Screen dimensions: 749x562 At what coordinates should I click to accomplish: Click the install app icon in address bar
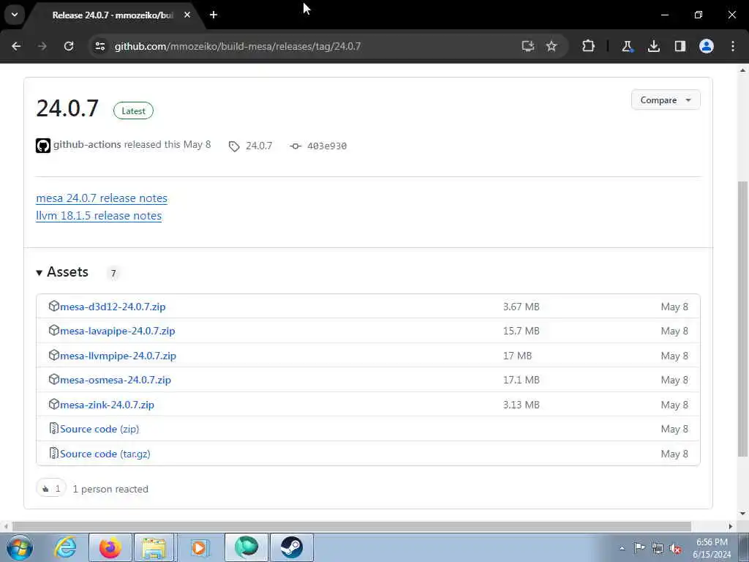click(527, 46)
